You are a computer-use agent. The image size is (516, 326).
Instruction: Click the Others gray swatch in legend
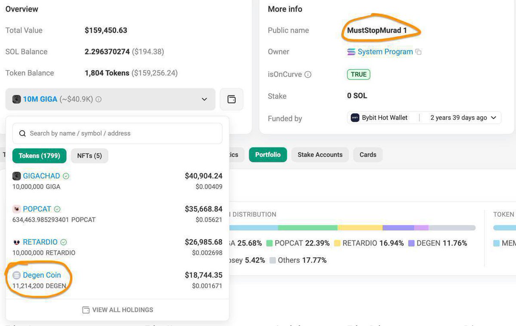pyautogui.click(x=272, y=261)
